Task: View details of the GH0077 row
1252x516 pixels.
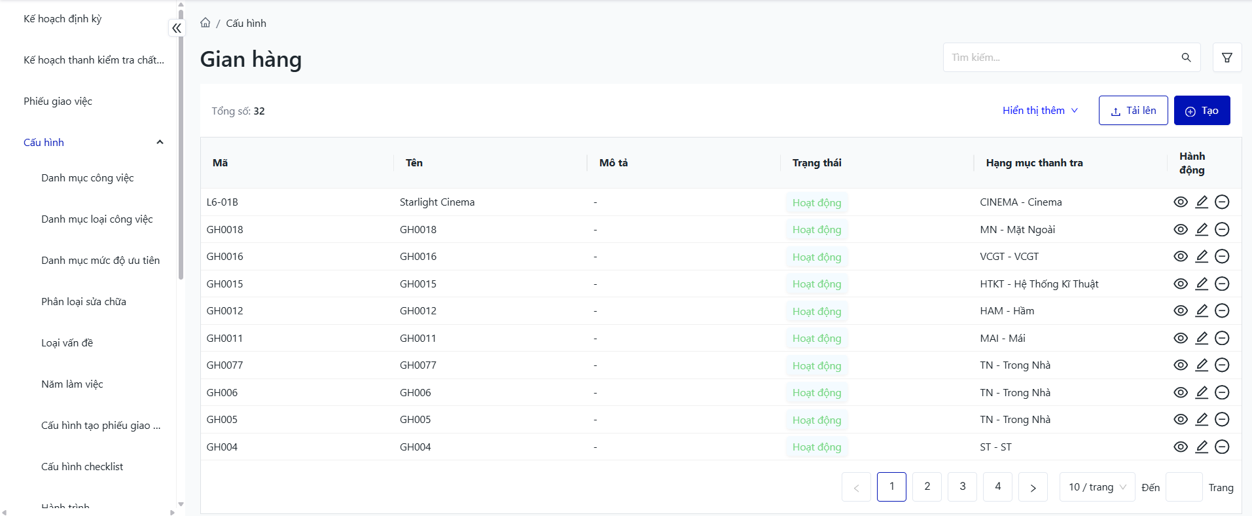Action: click(x=1181, y=365)
